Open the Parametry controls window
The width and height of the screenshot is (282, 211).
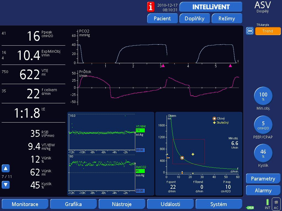(263, 179)
